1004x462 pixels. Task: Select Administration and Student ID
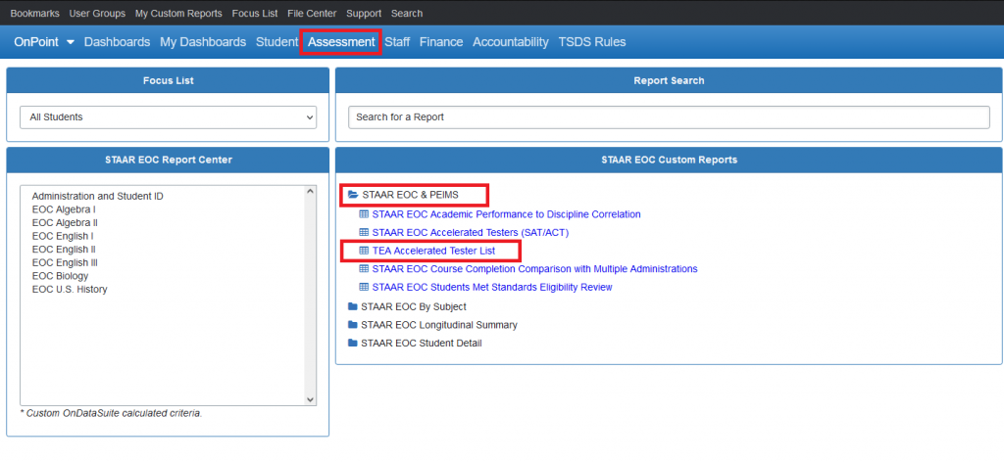tap(97, 196)
